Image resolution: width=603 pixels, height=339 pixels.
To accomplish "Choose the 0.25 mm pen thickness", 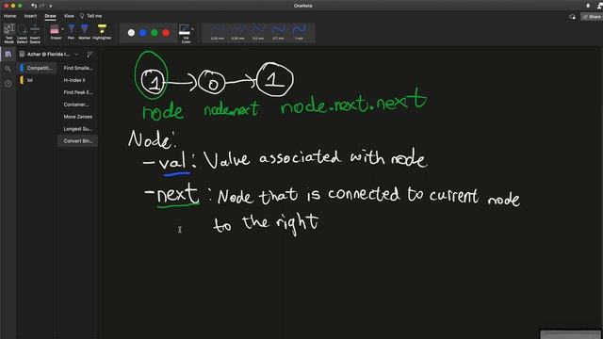I will click(218, 33).
